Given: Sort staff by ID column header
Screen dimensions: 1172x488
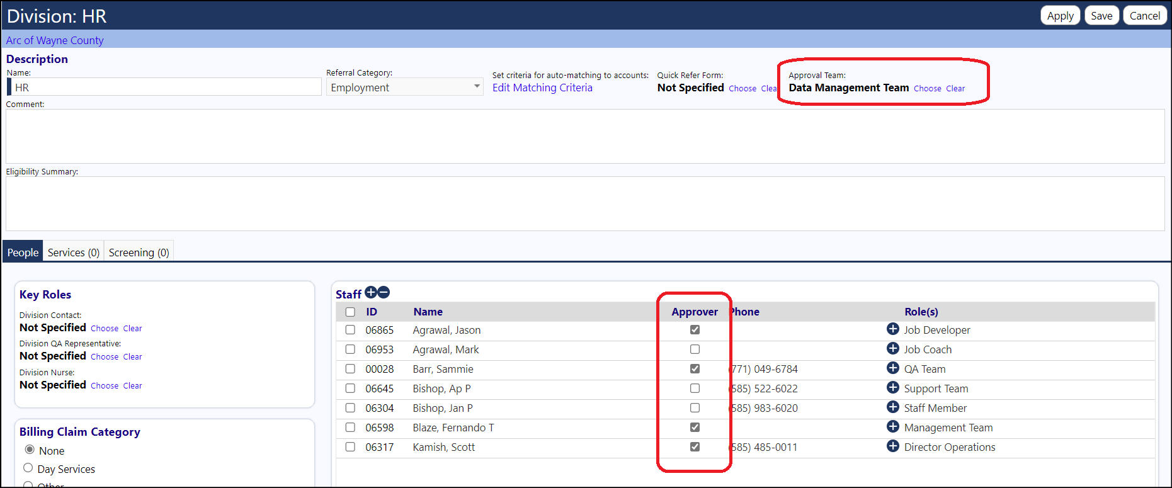Looking at the screenshot, I should [372, 312].
